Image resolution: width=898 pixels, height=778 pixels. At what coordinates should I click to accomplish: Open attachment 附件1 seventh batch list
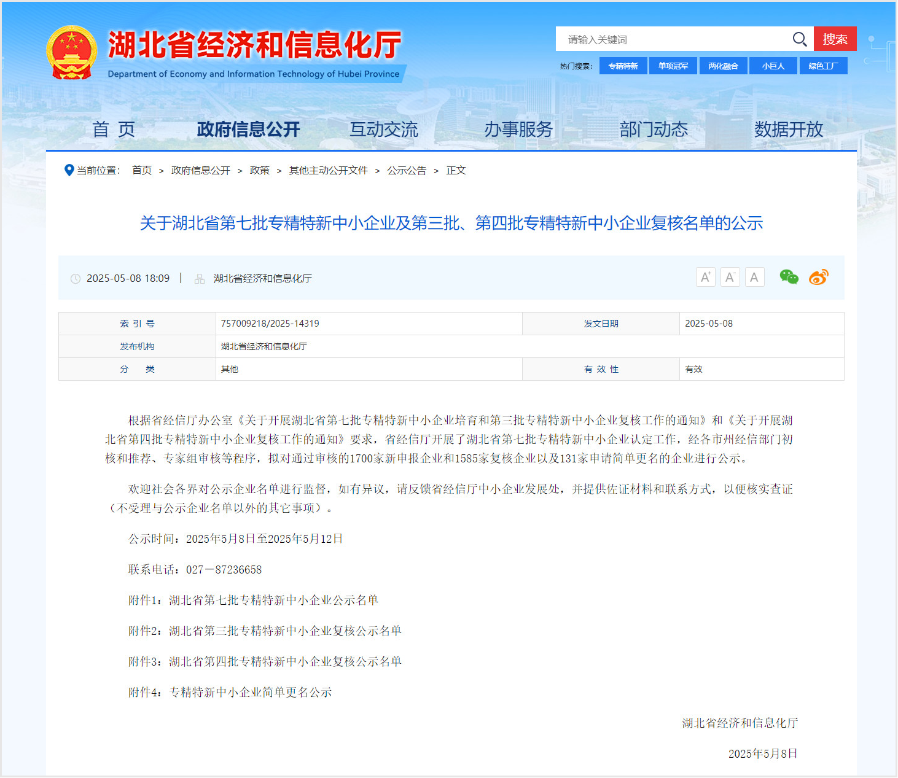273,600
